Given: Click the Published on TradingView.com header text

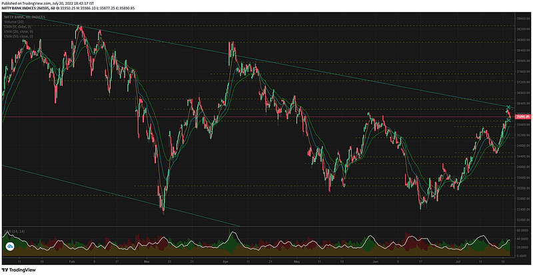Looking at the screenshot, I should pos(47,3).
